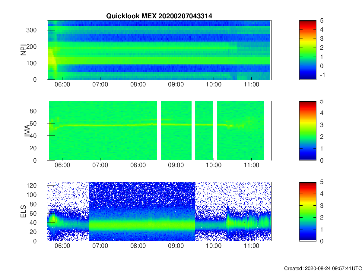Viewport: 362px width, 271px height.
Task: Click the IMA spectrogram color bar
Action: 308,131
